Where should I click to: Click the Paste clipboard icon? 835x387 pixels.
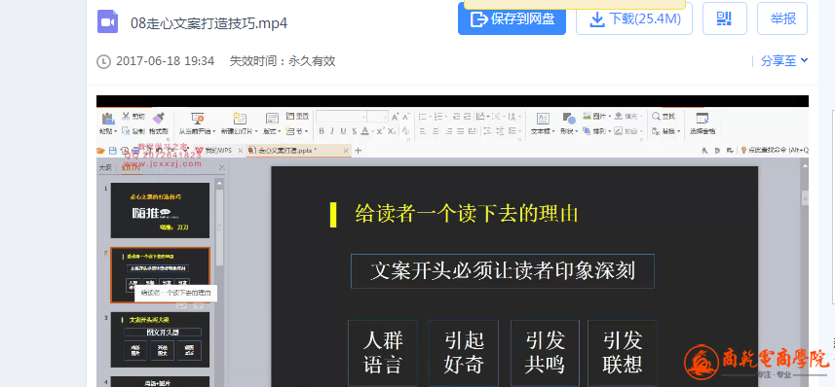108,119
